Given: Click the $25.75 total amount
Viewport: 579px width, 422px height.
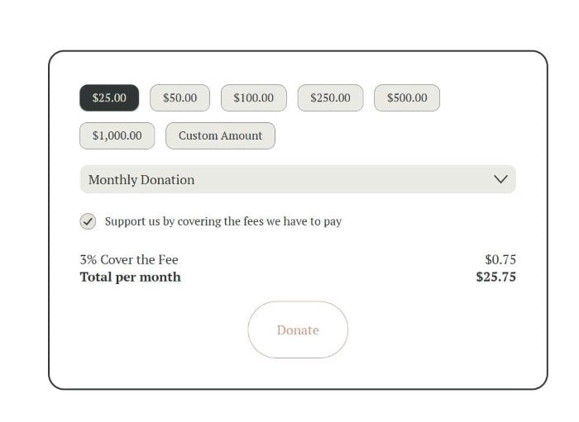Looking at the screenshot, I should click(495, 277).
